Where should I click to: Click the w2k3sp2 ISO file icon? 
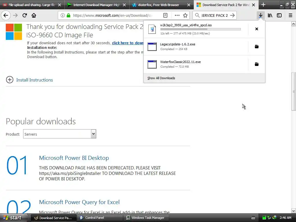[x=152, y=29]
